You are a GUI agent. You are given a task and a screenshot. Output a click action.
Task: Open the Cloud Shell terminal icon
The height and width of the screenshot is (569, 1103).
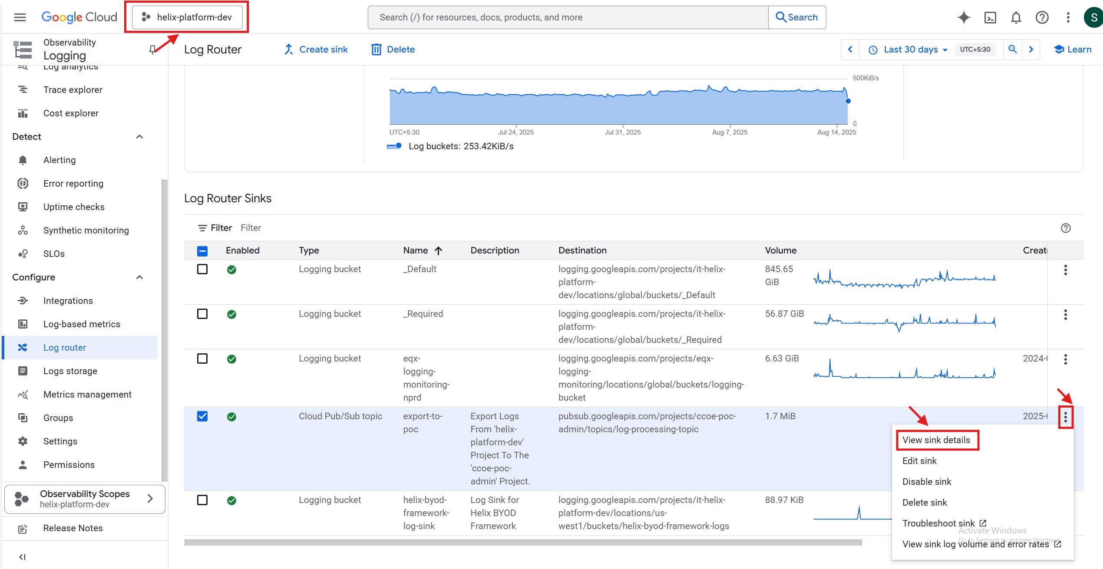(x=990, y=17)
